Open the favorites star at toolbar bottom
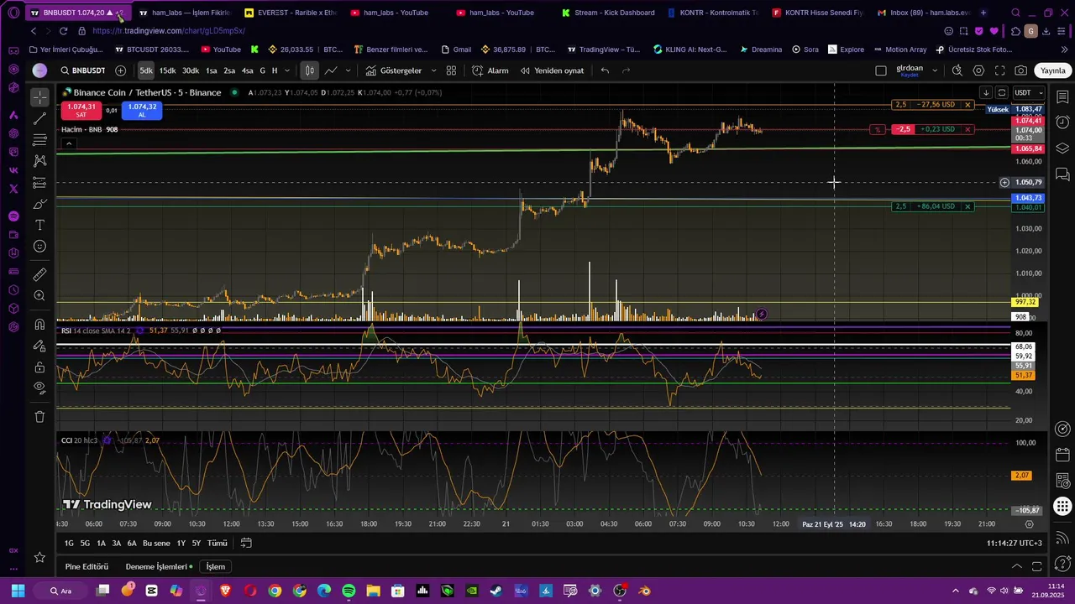 coord(39,557)
